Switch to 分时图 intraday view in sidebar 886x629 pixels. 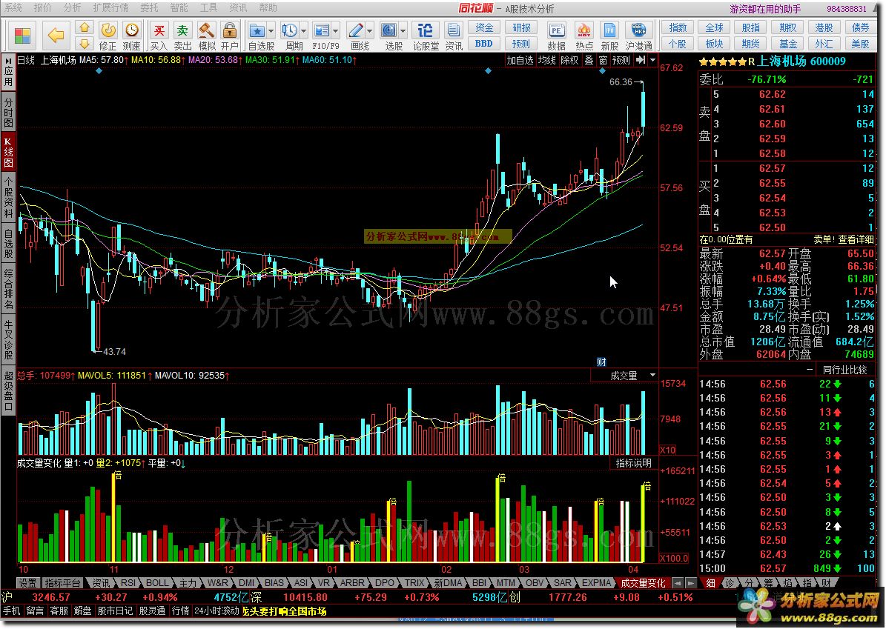pyautogui.click(x=8, y=113)
